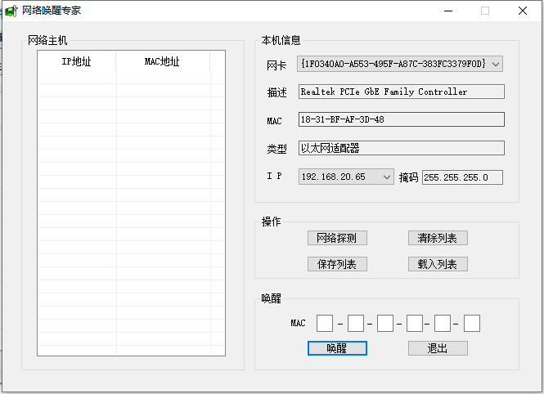Click the local MAC address field

point(401,120)
